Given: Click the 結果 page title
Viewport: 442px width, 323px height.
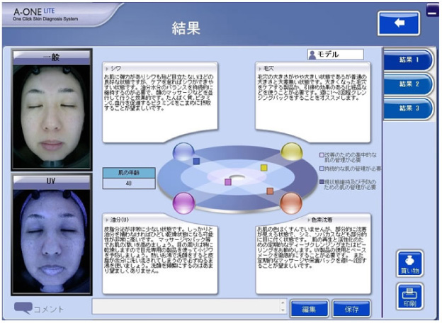Looking at the screenshot, I should click(186, 28).
